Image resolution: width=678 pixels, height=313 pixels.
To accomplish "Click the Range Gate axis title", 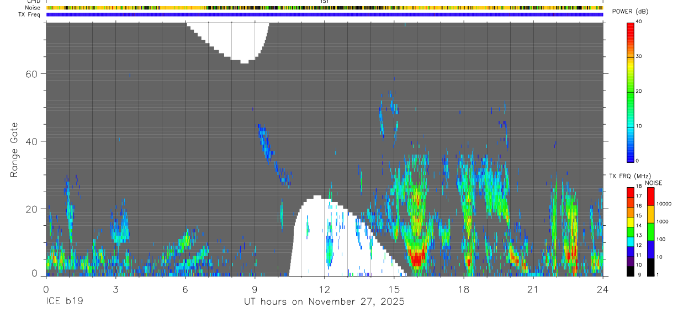I will coord(14,150).
